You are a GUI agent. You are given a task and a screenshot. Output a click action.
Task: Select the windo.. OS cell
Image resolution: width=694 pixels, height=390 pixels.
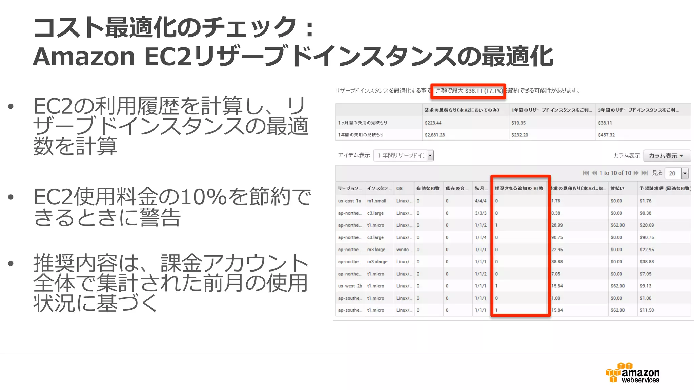404,250
